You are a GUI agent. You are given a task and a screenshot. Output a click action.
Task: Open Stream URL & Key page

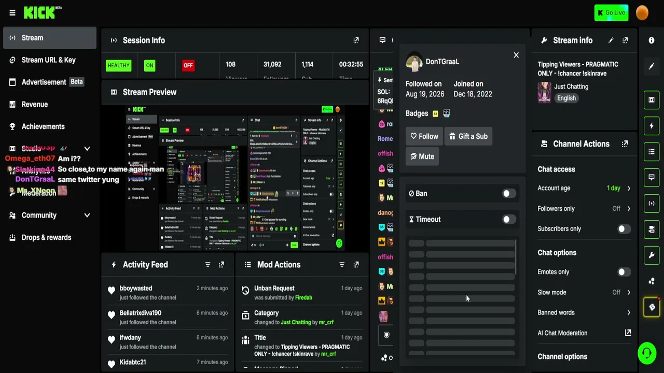click(50, 60)
